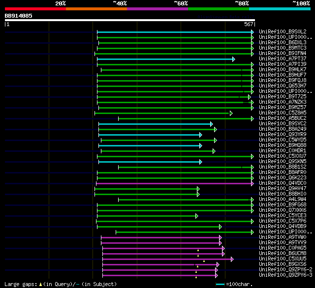
Task: Click the yellow gap marker under the C5XUU5 bar
Action: tap(204, 261)
